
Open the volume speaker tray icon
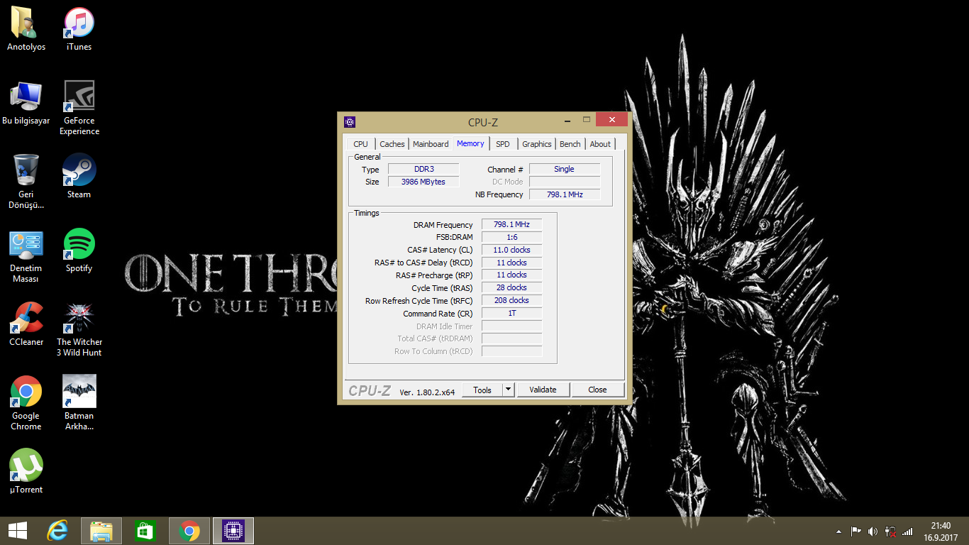coord(873,532)
